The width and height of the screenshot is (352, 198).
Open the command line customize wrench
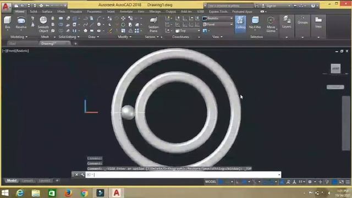point(82,175)
